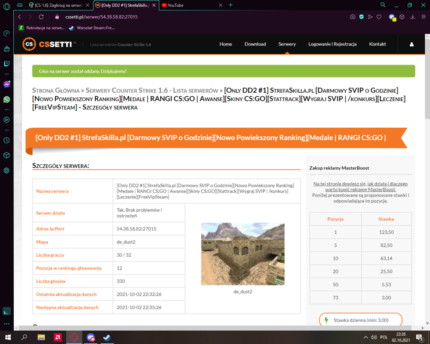Screen dimensions: 430x344
Task: Open the Home menu item
Action: [226, 44]
